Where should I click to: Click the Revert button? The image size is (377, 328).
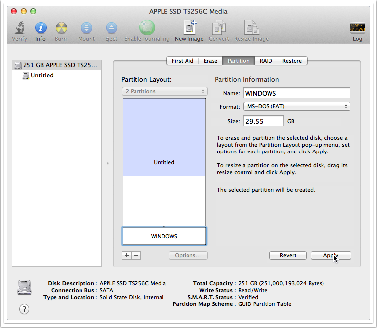click(x=288, y=255)
